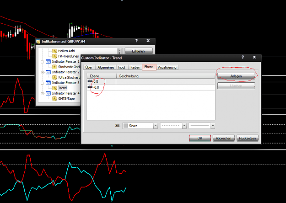The width and height of the screenshot is (286, 203).
Task: Select the 0.8 level row
Action: 151,81
